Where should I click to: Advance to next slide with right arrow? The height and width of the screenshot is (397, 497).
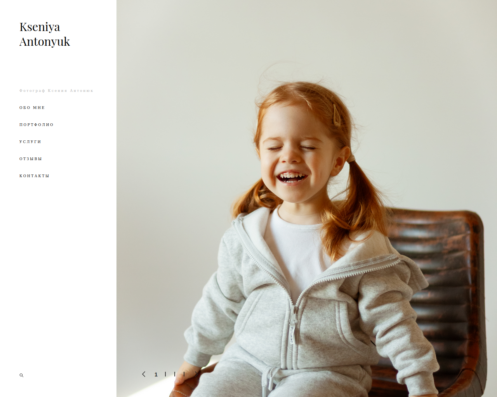(x=196, y=374)
